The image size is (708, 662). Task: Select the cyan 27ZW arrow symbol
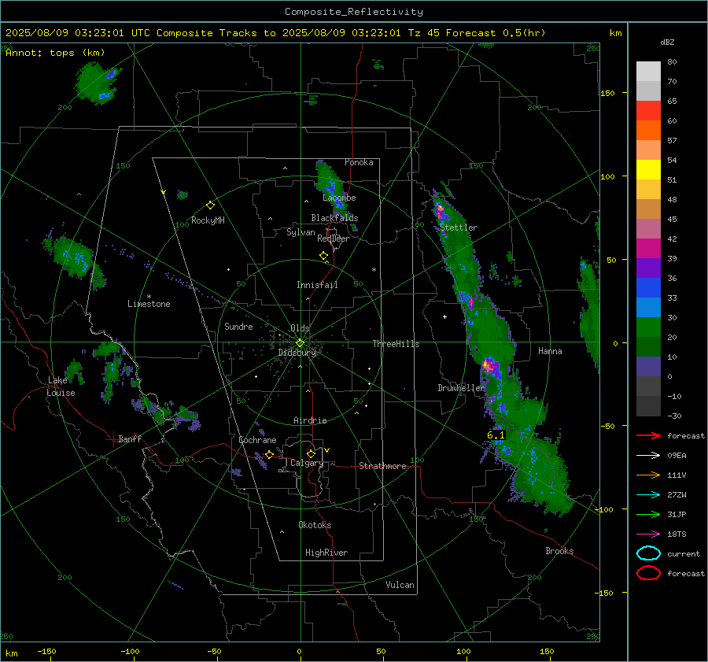[648, 495]
